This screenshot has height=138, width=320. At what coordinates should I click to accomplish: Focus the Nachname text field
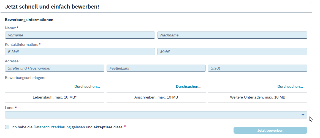[x=232, y=35]
